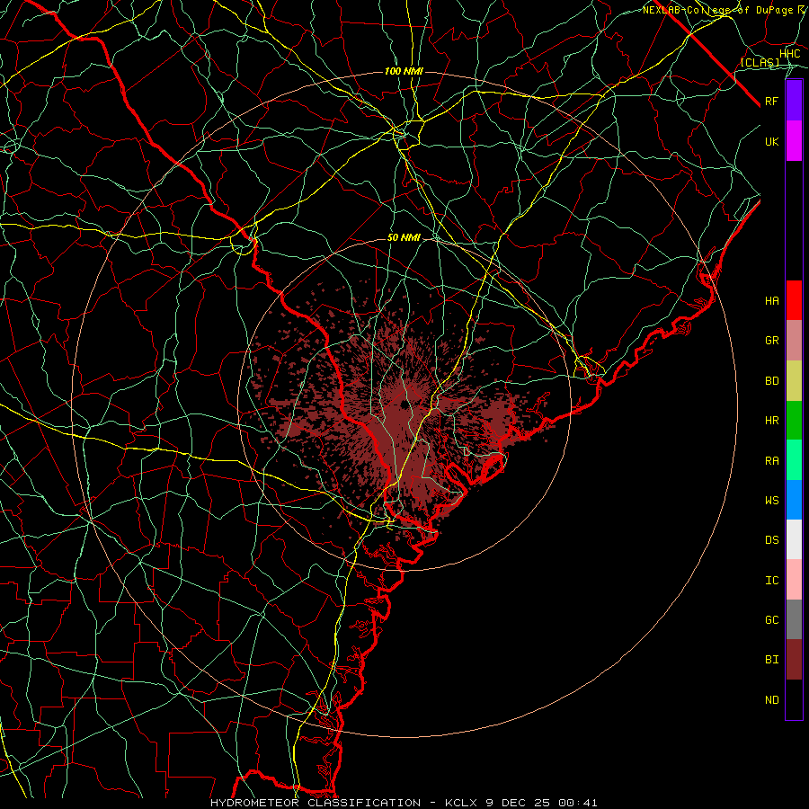Click the UK legend label

click(772, 141)
